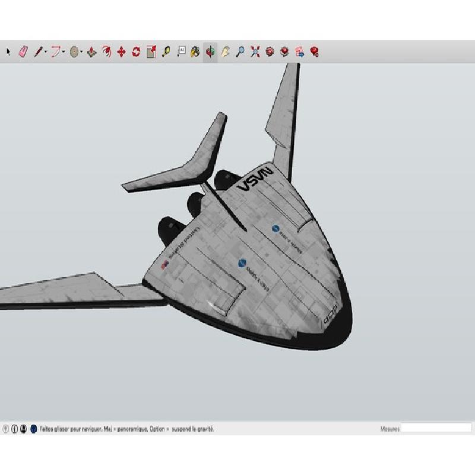Screen dimensions: 475x475
Task: Choose the Push/Pull tool
Action: point(91,52)
